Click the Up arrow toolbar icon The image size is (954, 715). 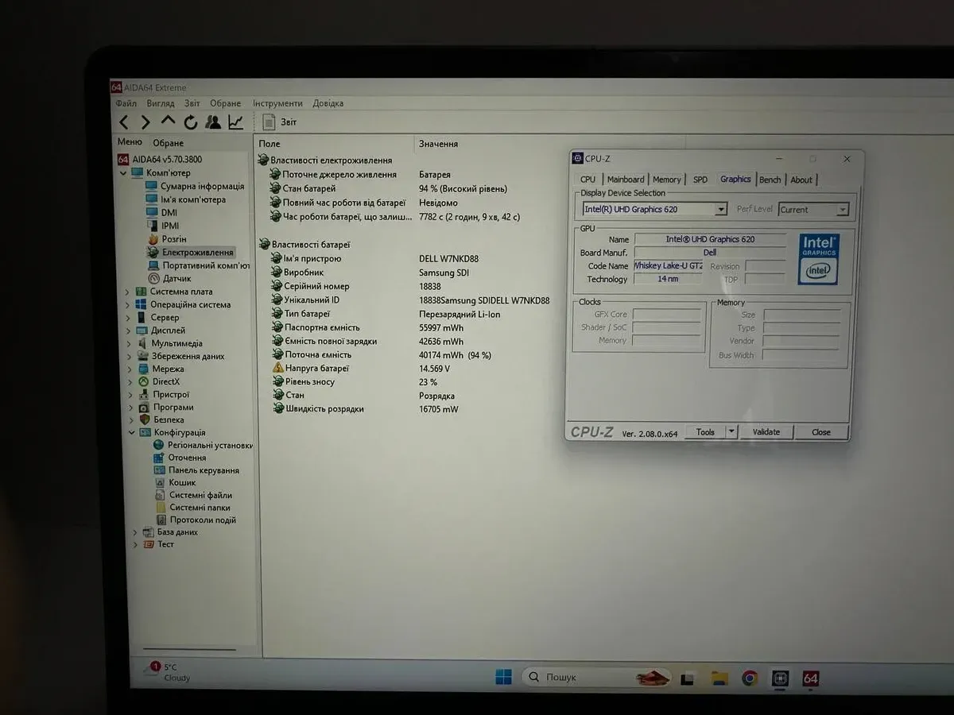click(168, 122)
